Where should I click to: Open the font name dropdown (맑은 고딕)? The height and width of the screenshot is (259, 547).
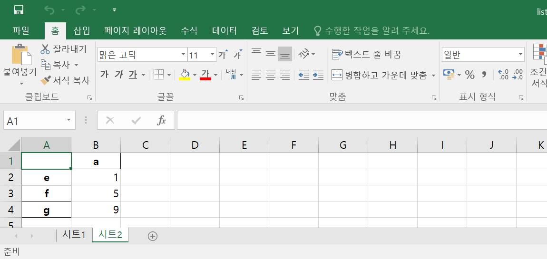184,55
